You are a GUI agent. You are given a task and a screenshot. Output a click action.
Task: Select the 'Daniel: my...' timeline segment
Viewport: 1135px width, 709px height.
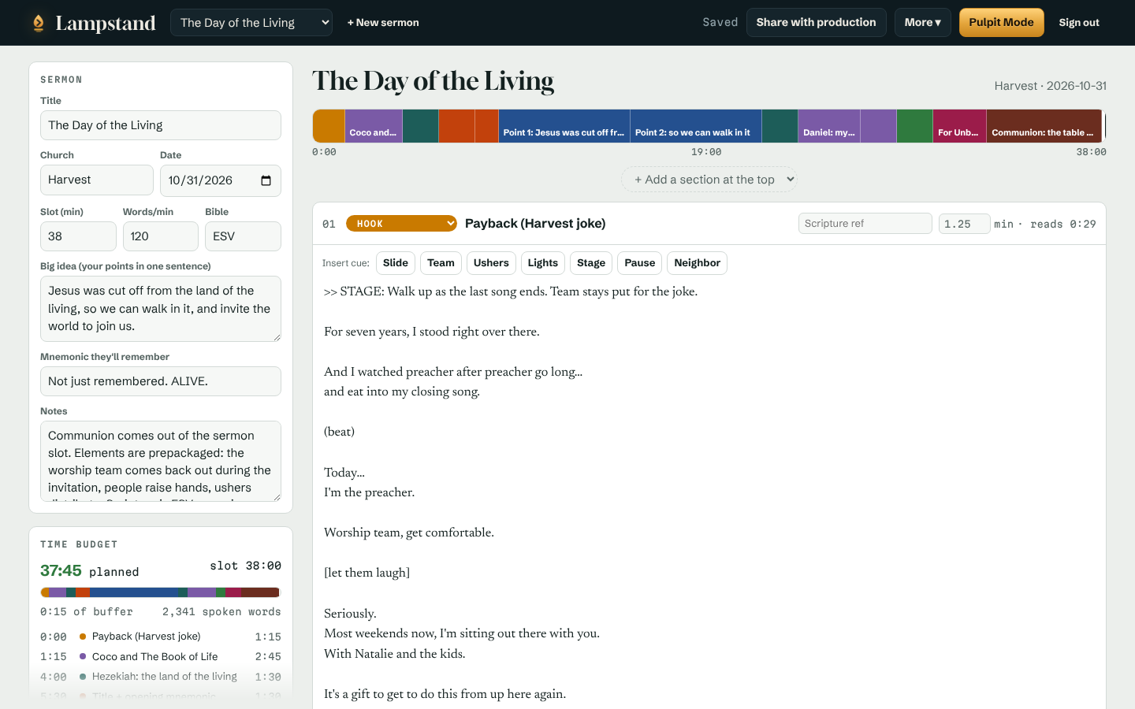coord(829,126)
